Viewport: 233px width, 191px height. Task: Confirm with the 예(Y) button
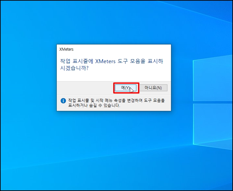tap(126, 88)
